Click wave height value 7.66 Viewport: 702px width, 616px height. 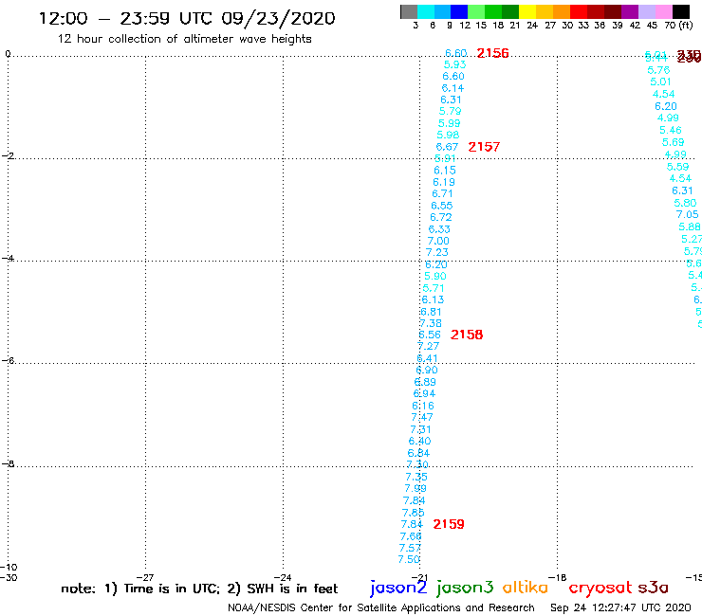411,536
